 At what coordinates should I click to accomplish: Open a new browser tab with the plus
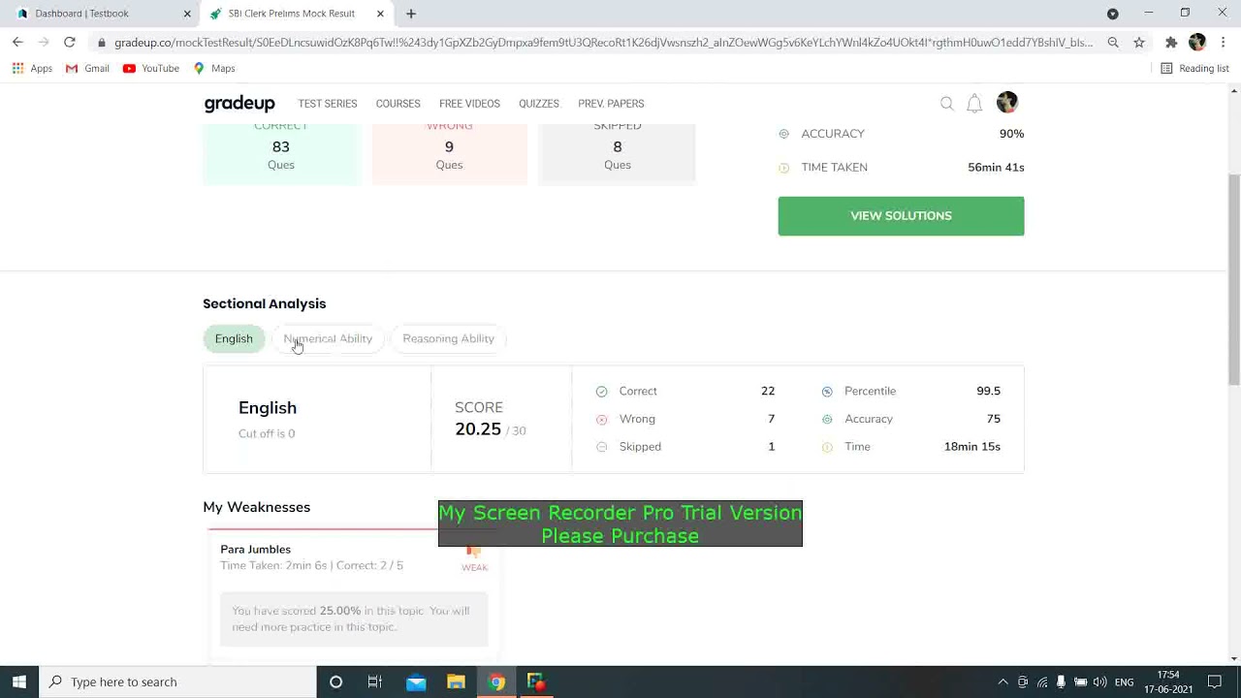coord(411,14)
